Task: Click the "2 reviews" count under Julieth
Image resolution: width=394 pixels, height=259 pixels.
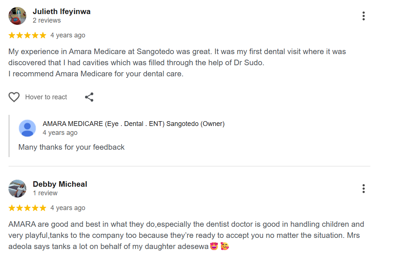Action: 47,20
